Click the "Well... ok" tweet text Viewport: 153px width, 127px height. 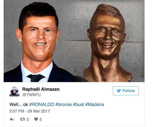pyautogui.click(x=19, y=105)
